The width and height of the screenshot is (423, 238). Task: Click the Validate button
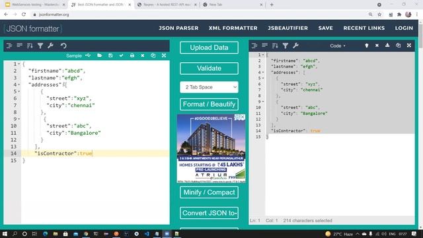pyautogui.click(x=209, y=68)
